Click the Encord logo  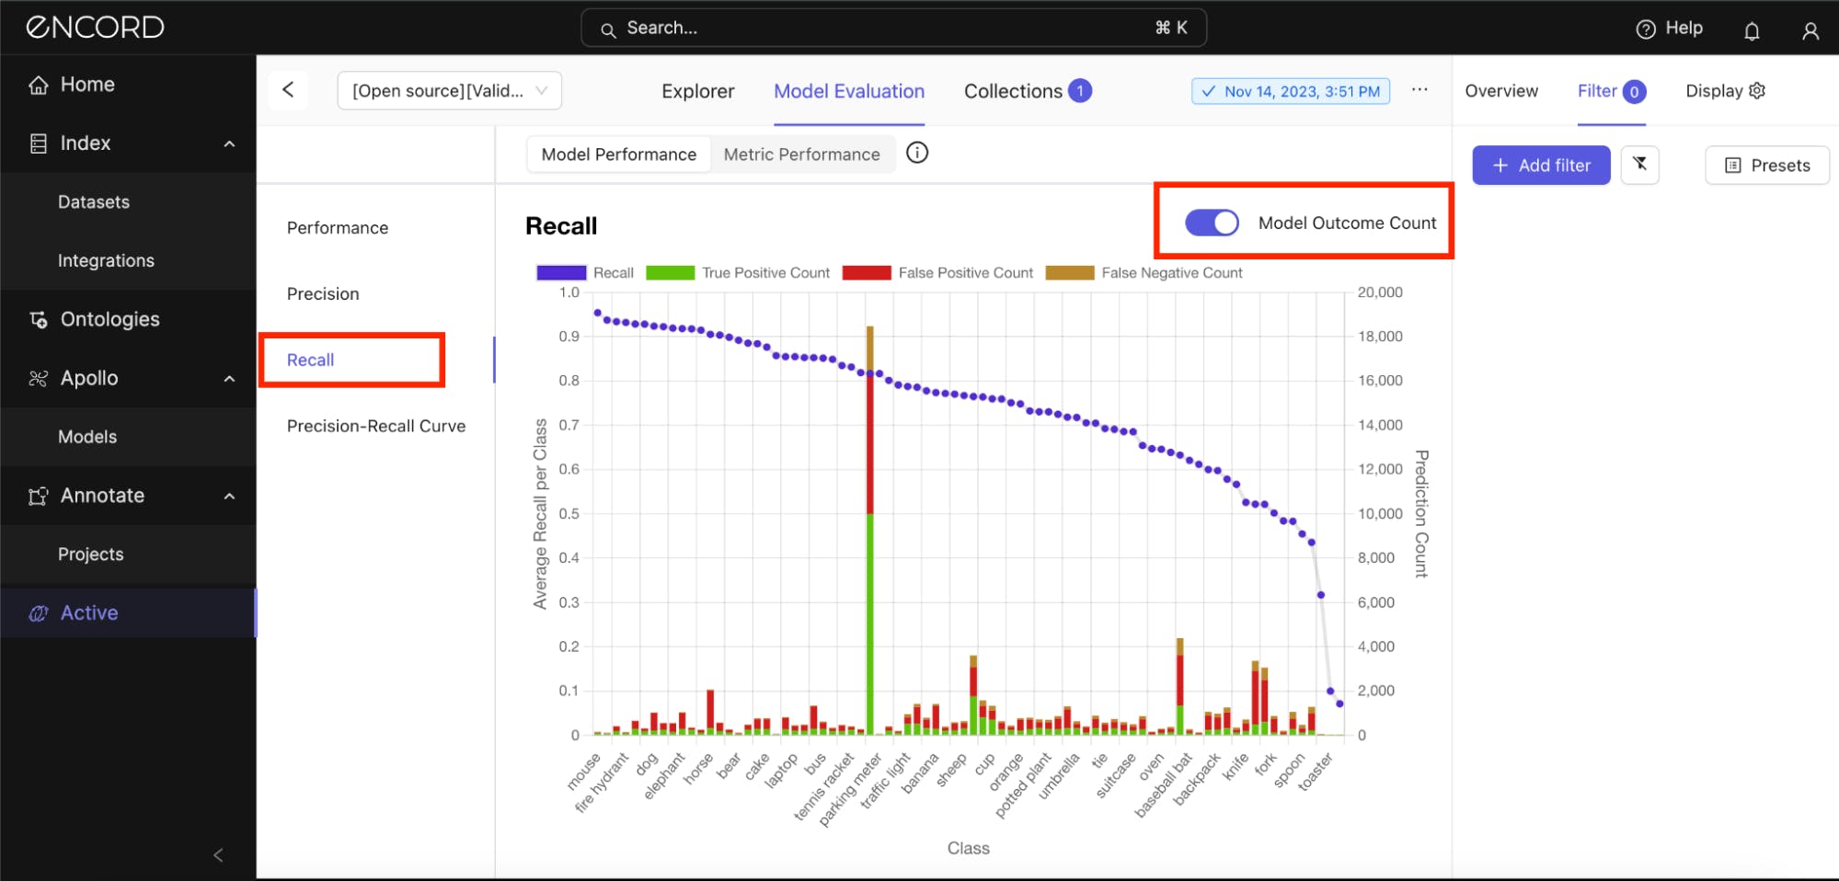pos(95,27)
